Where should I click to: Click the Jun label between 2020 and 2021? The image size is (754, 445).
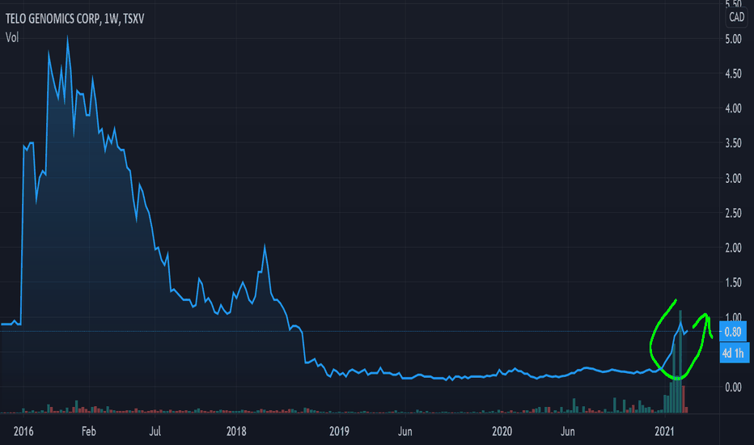567,431
